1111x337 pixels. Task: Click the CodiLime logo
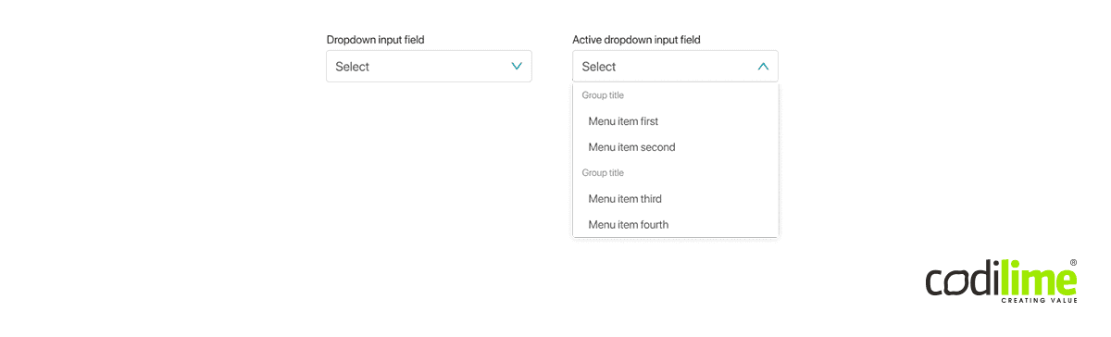[x=1001, y=281]
